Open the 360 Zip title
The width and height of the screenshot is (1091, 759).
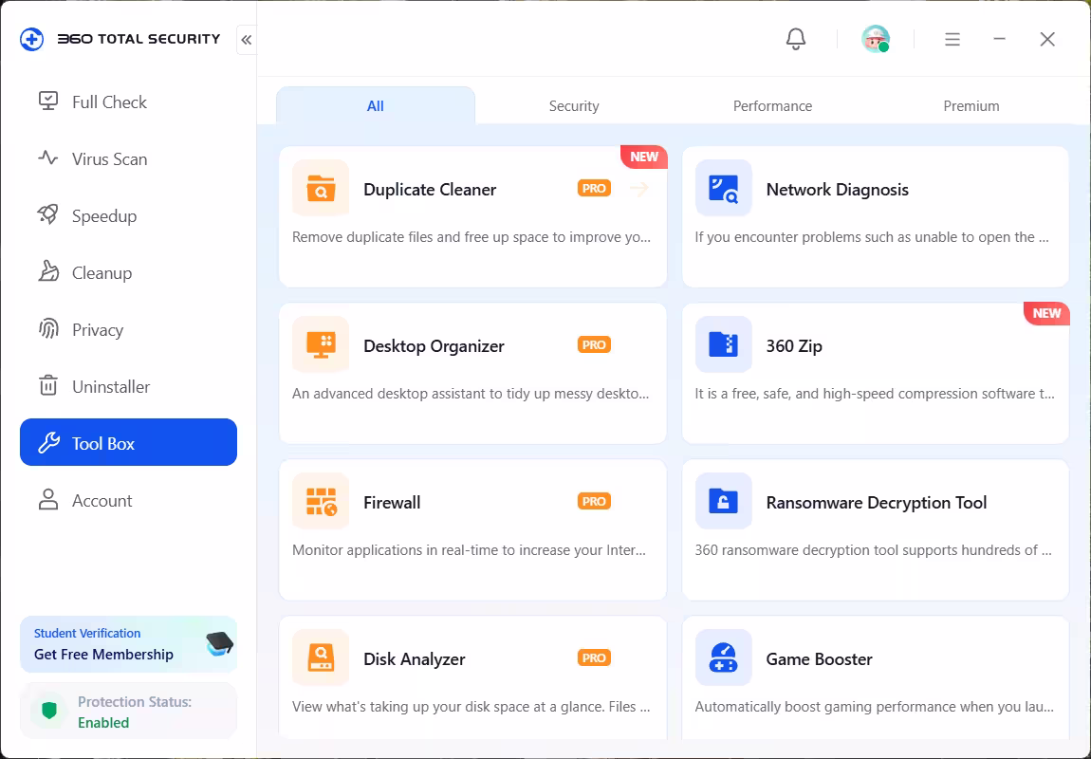[794, 345]
